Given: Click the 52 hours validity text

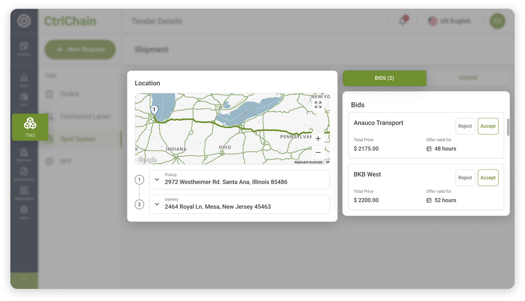Looking at the screenshot, I should click(x=445, y=200).
